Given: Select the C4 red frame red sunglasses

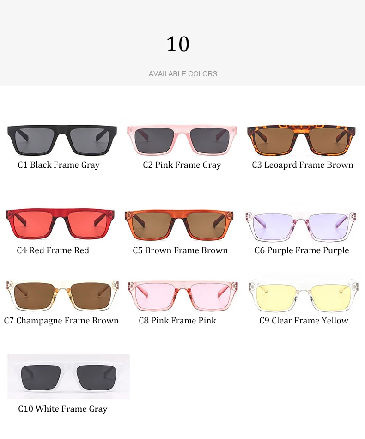Looking at the screenshot, I should pyautogui.click(x=60, y=224).
